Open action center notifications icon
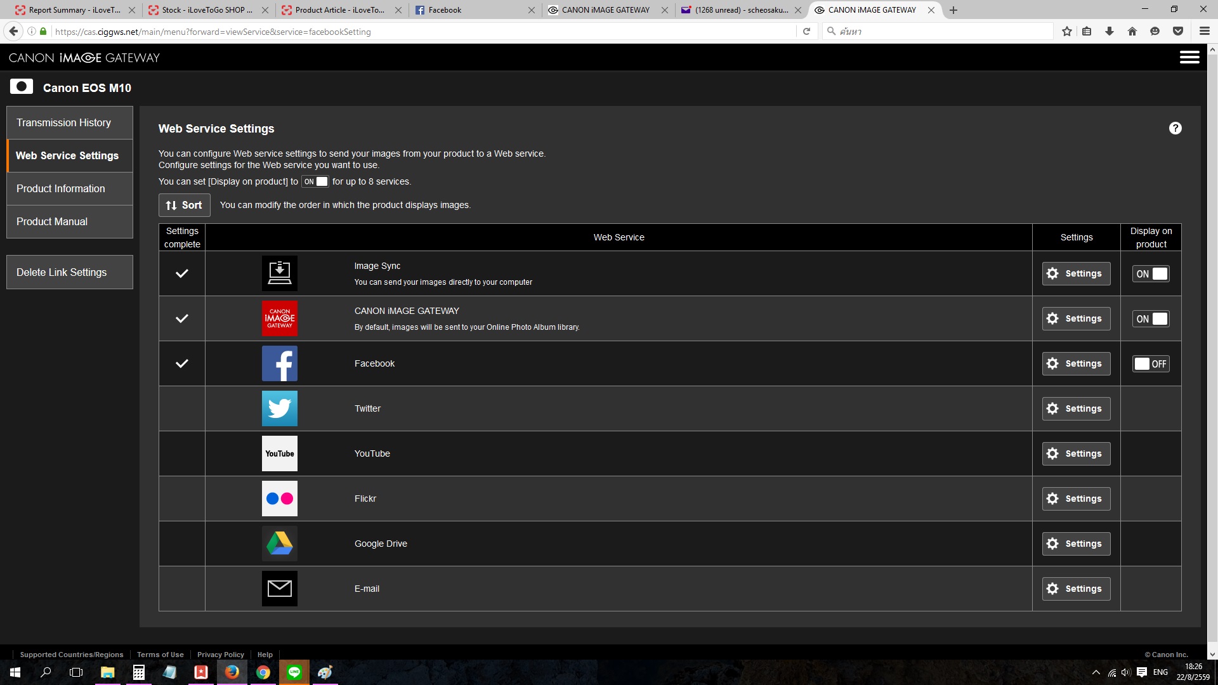This screenshot has height=685, width=1218. pos(1142,672)
